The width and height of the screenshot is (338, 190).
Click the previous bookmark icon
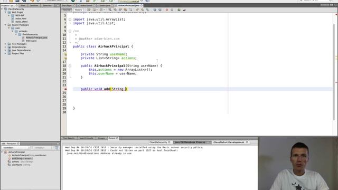137,9
